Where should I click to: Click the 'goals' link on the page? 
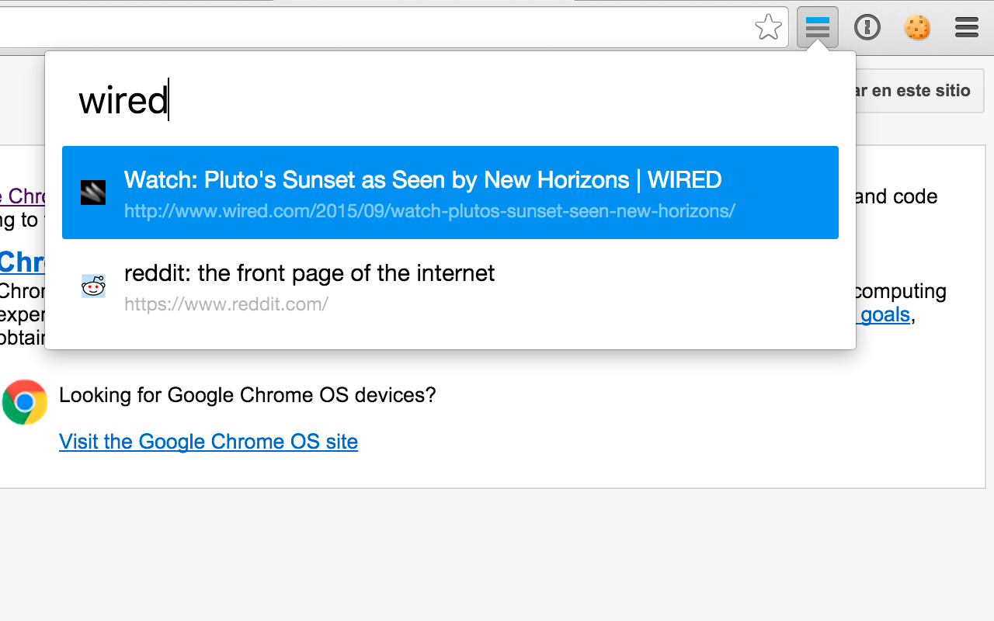click(885, 314)
